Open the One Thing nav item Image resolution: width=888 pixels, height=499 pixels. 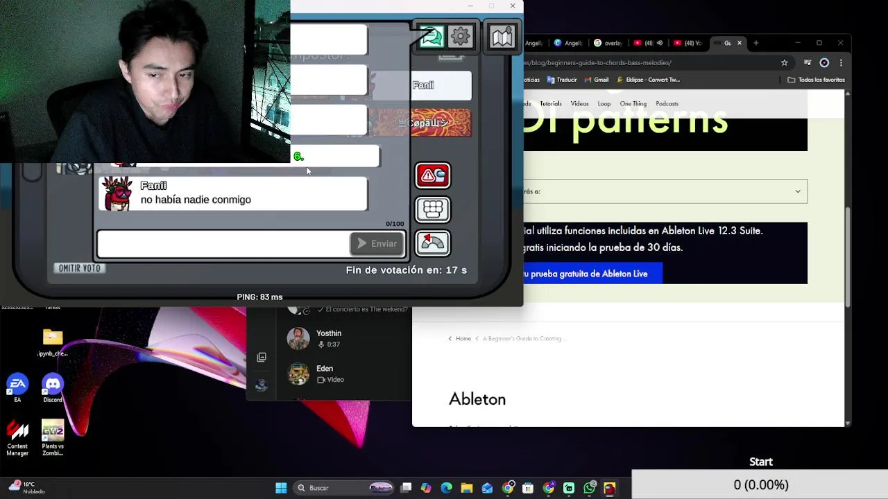tap(633, 104)
